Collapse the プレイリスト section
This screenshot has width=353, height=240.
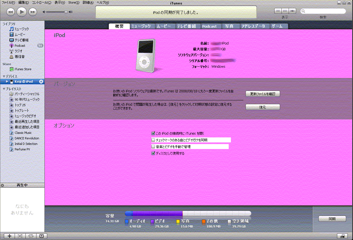point(4,89)
